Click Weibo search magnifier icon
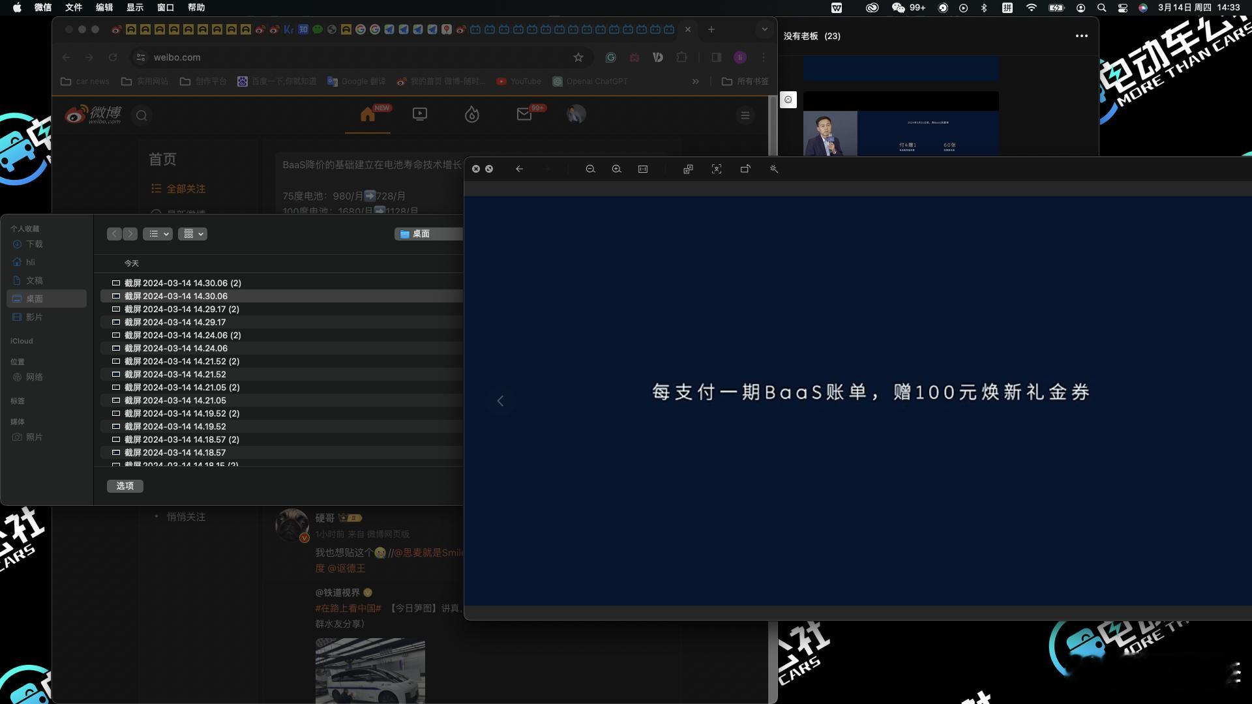Screen dimensions: 1252x704 [142, 115]
